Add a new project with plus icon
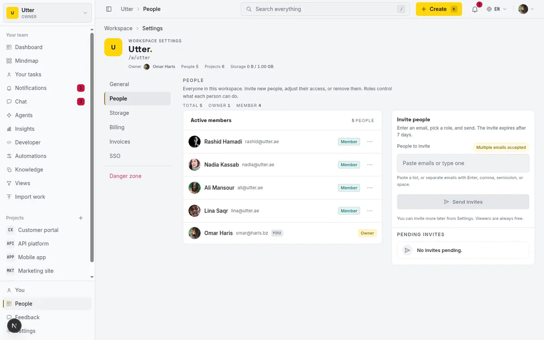Screen dimensions: 544x340 pyautogui.click(x=81, y=218)
